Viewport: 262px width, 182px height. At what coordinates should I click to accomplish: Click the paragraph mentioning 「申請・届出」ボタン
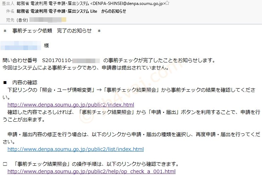131,116
